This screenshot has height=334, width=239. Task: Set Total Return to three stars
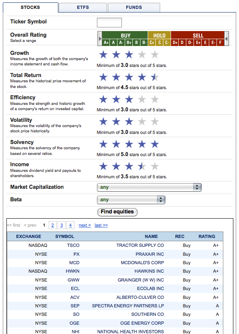point(129,77)
